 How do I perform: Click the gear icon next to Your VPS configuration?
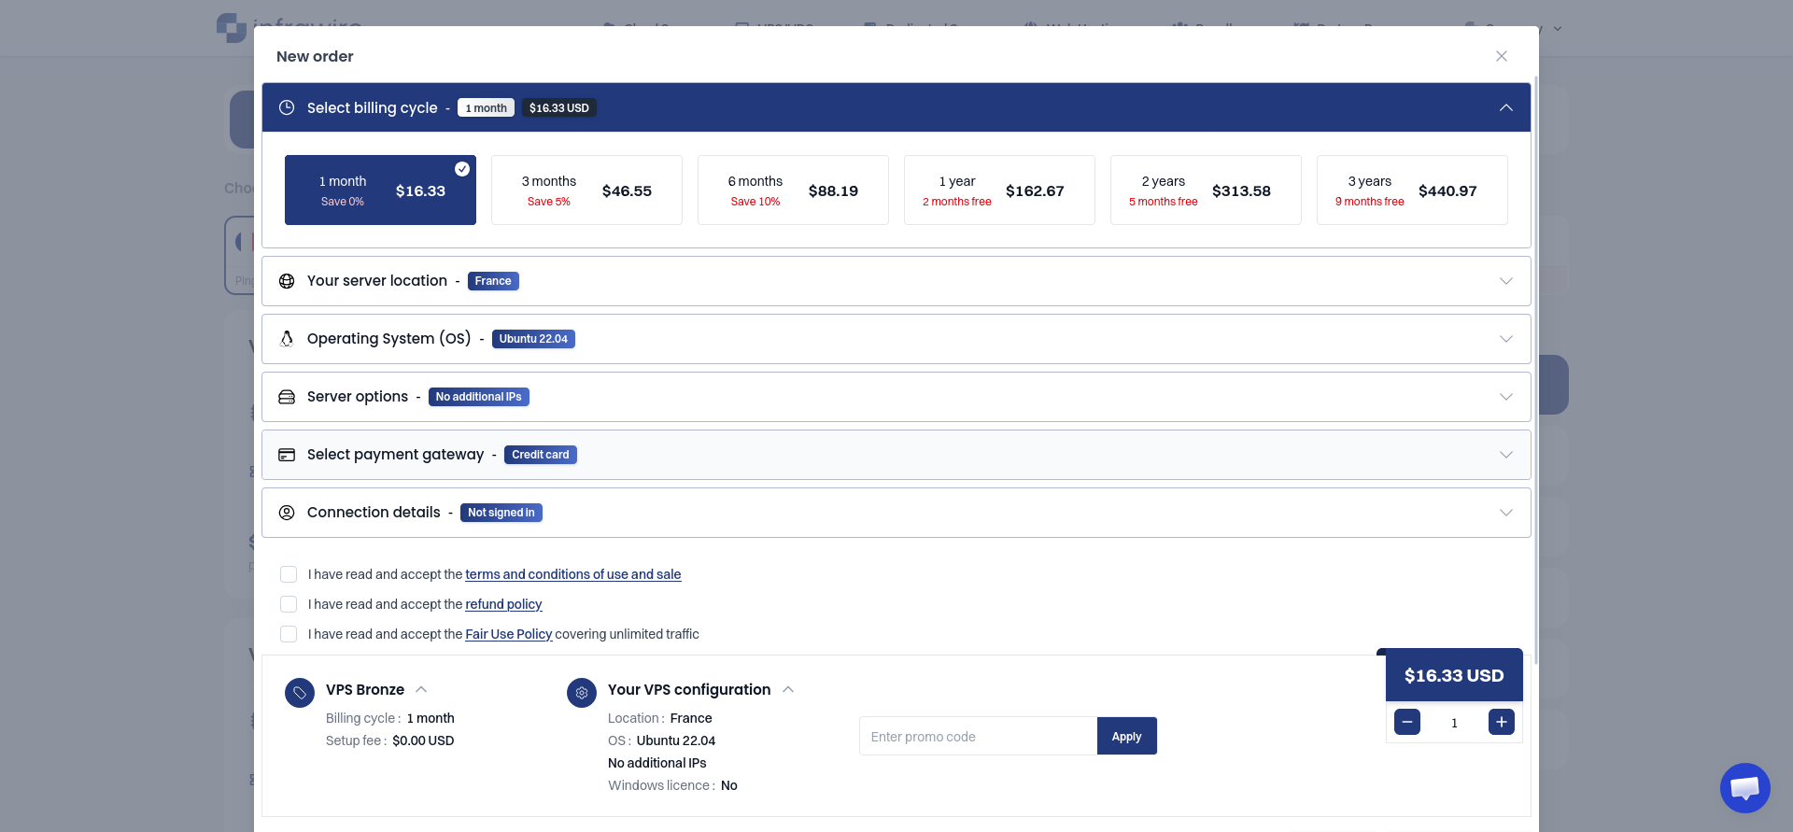582,693
